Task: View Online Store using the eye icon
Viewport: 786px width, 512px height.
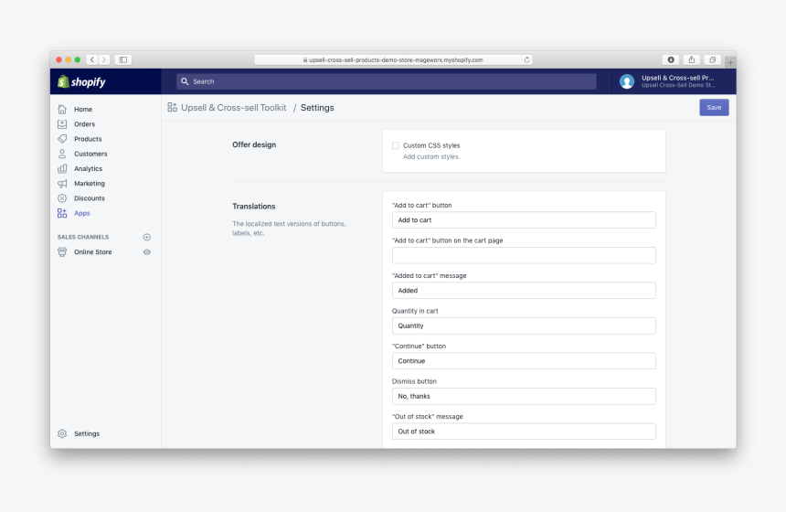Action: tap(147, 252)
